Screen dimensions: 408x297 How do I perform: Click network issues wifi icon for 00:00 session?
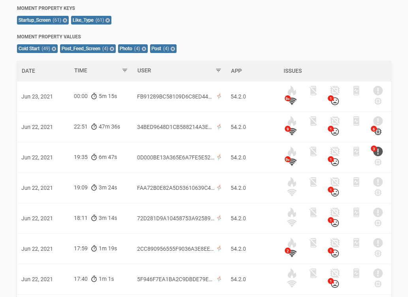(x=292, y=101)
